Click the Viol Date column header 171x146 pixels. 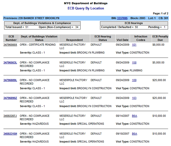click(x=123, y=40)
